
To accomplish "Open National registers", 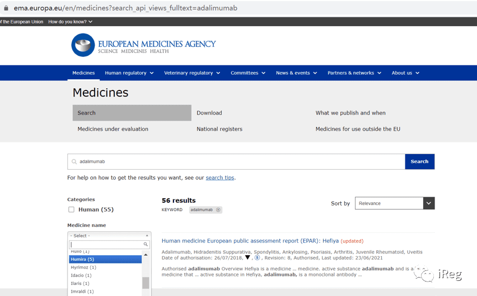I will pyautogui.click(x=219, y=129).
